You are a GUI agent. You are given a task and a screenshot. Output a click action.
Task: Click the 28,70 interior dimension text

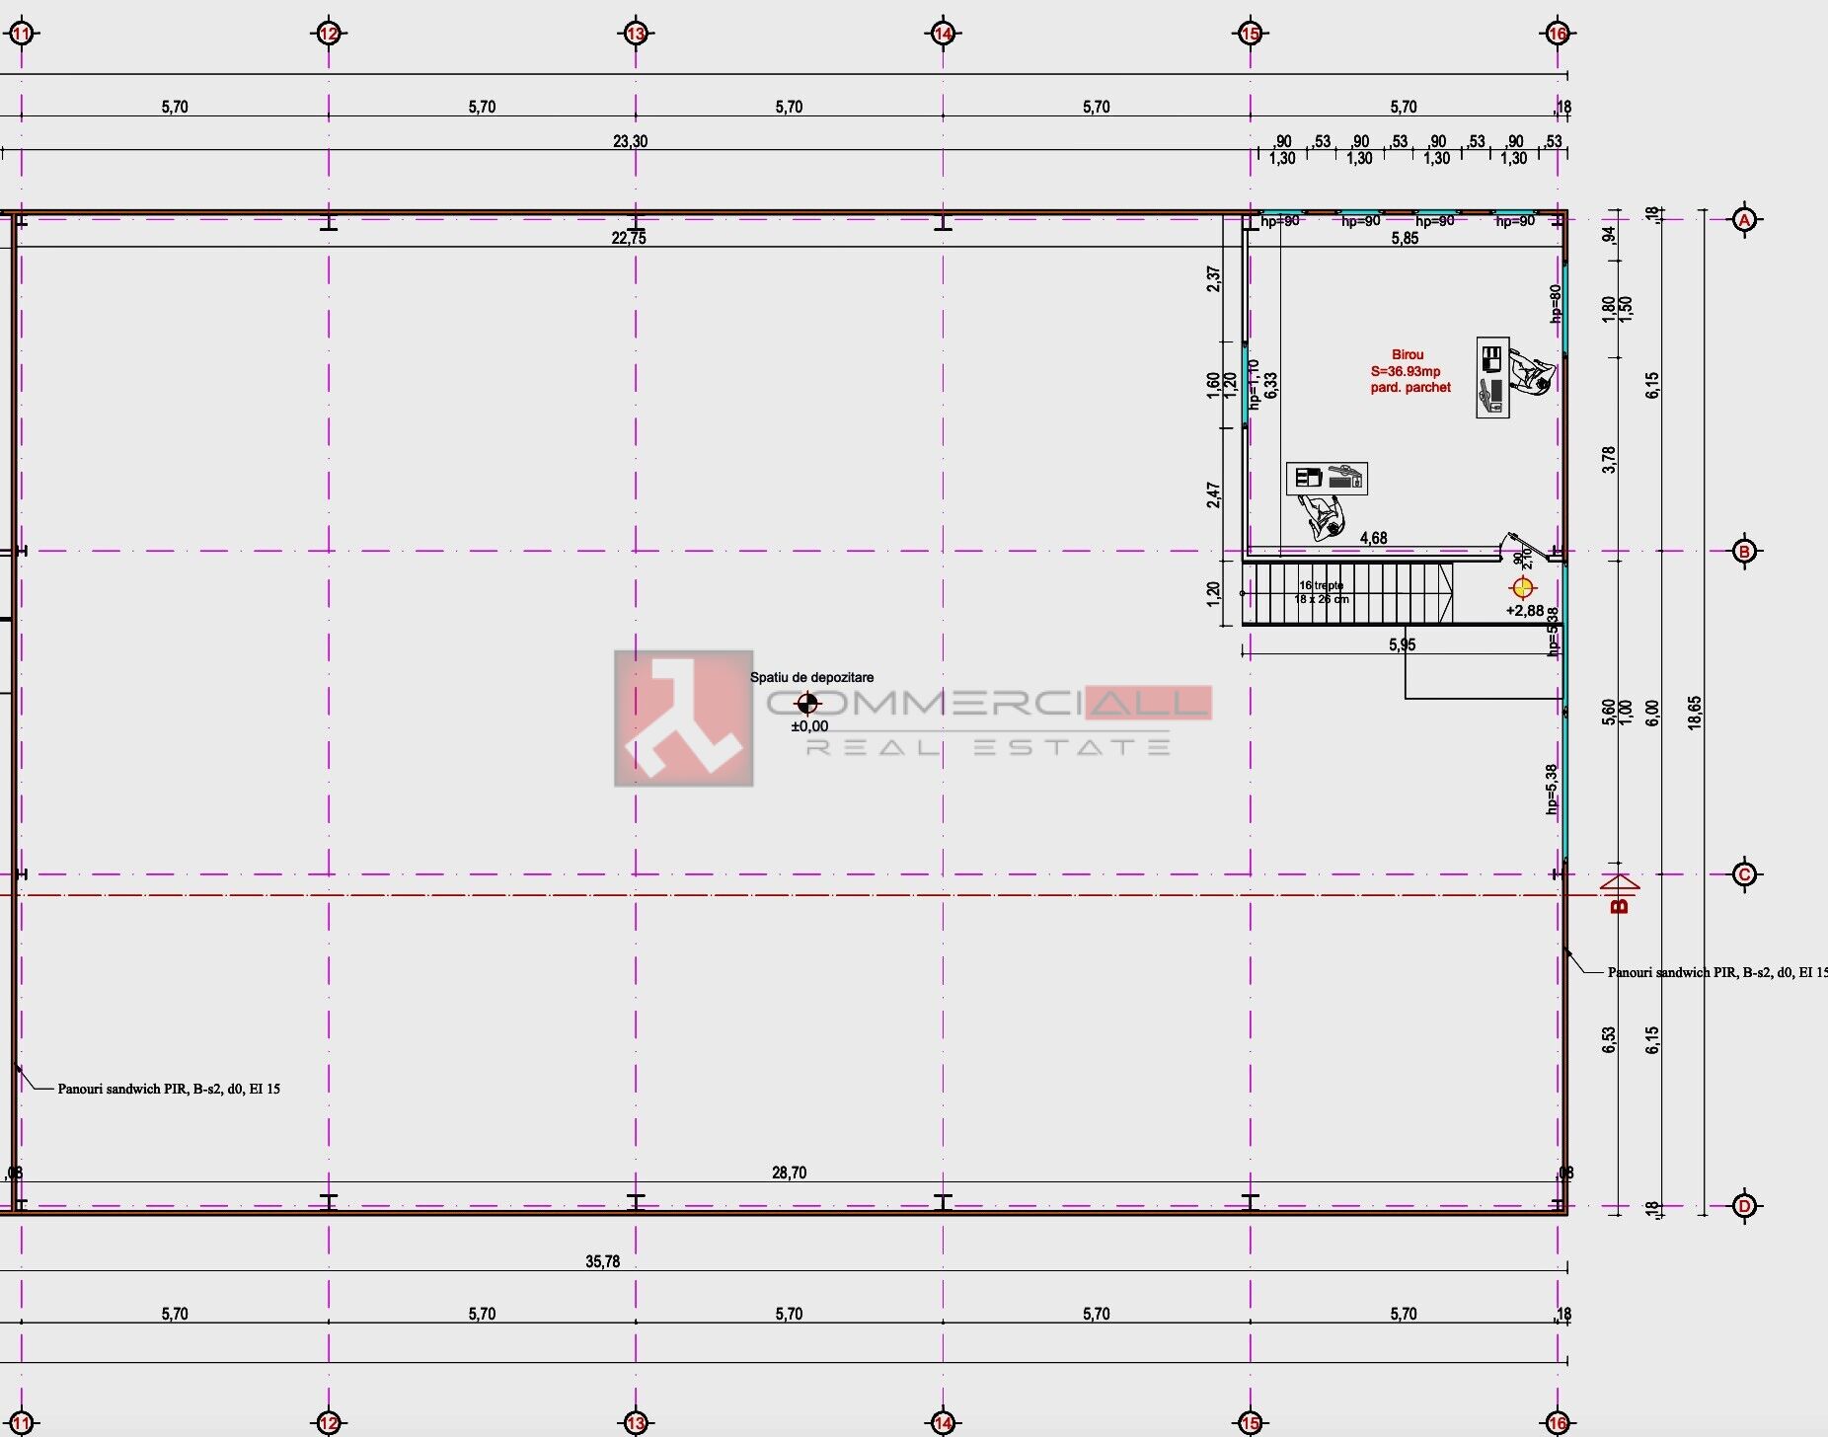pos(789,1172)
